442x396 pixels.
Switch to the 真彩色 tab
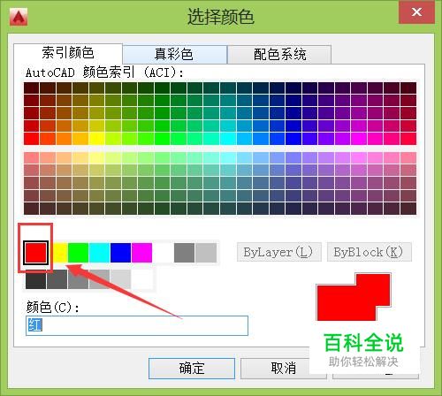(x=175, y=55)
